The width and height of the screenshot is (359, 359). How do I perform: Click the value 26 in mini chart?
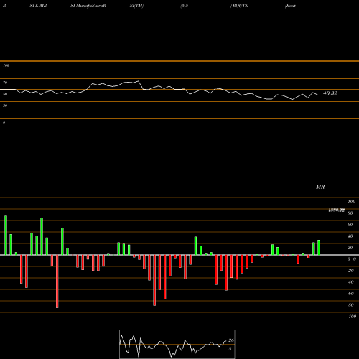pyautogui.click(x=231, y=340)
